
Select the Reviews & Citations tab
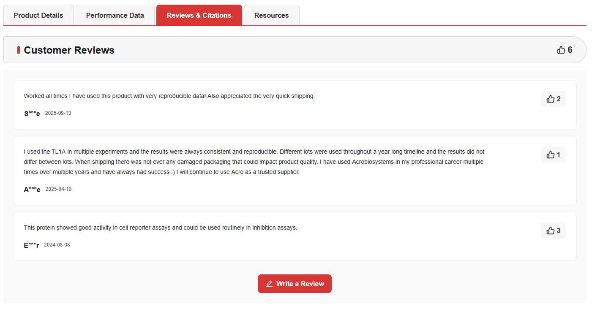199,15
